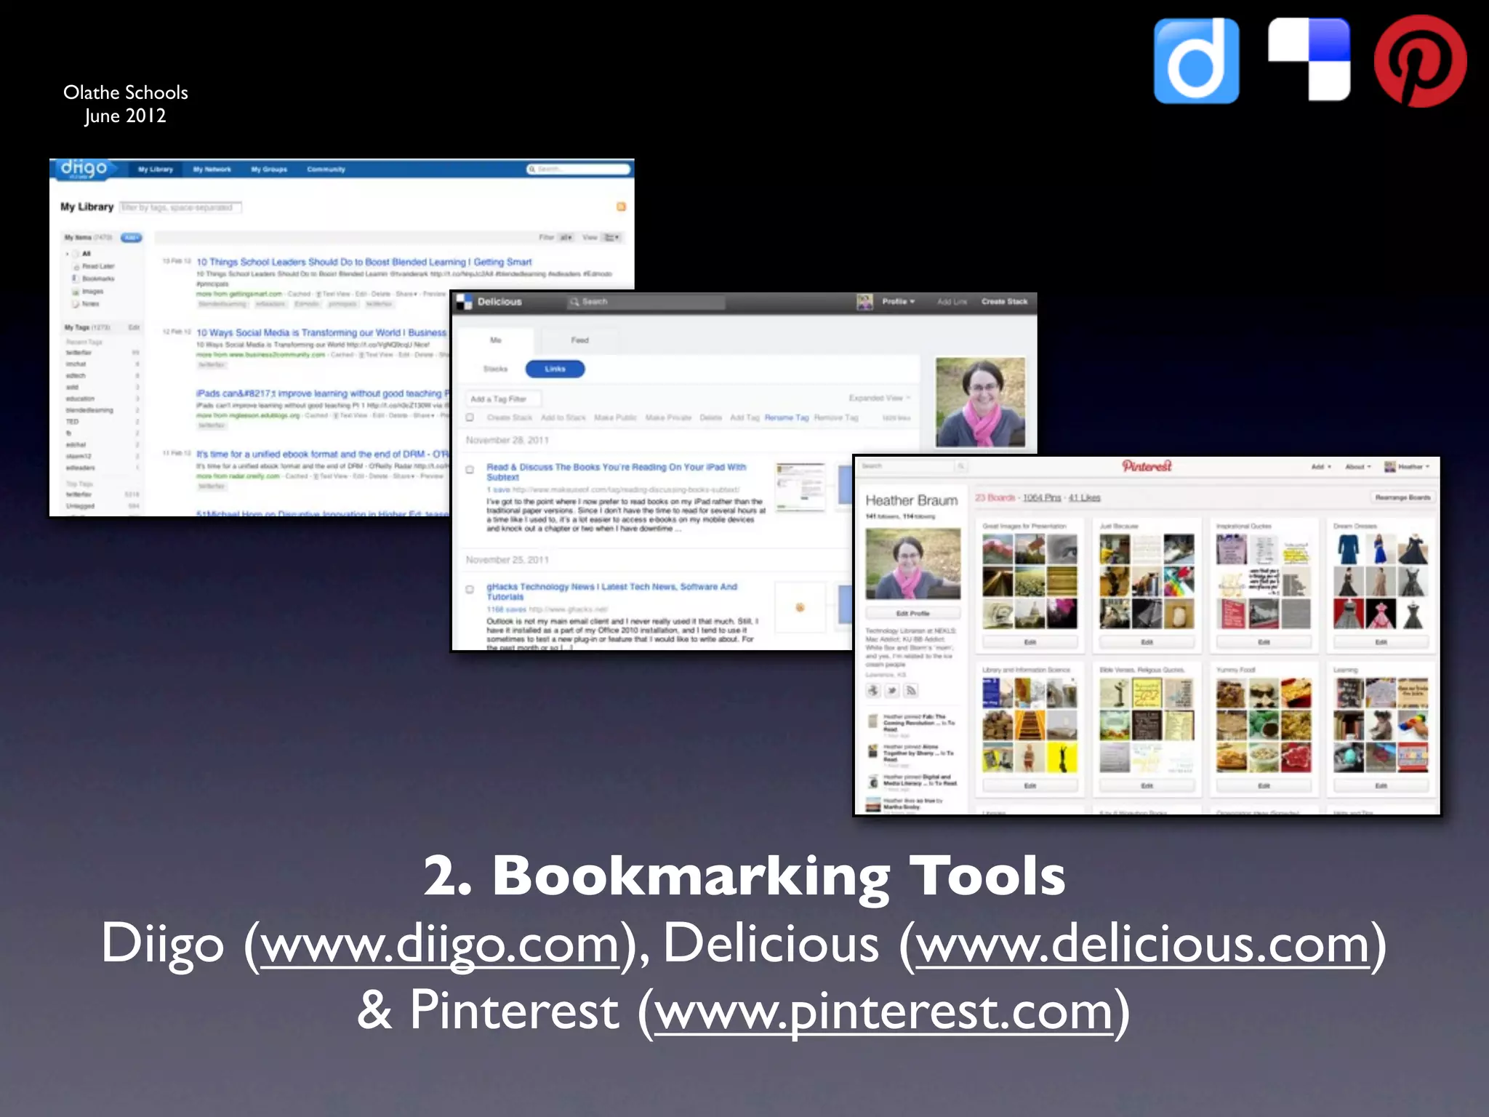This screenshot has width=1489, height=1117.
Task: Select Notes in Diigo sidebar
Action: tap(86, 304)
